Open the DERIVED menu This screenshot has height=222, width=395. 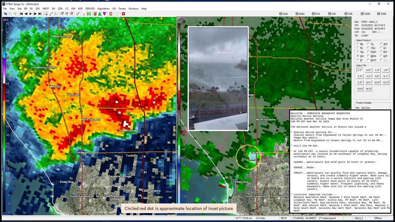click(90, 8)
